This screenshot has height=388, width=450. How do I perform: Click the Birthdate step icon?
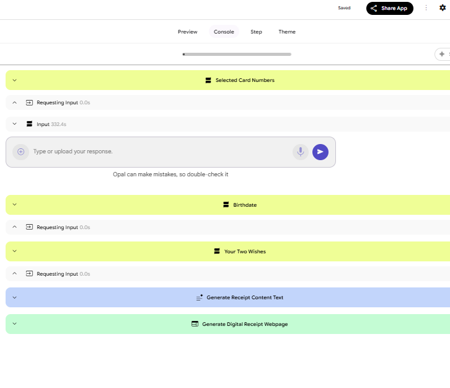226,205
